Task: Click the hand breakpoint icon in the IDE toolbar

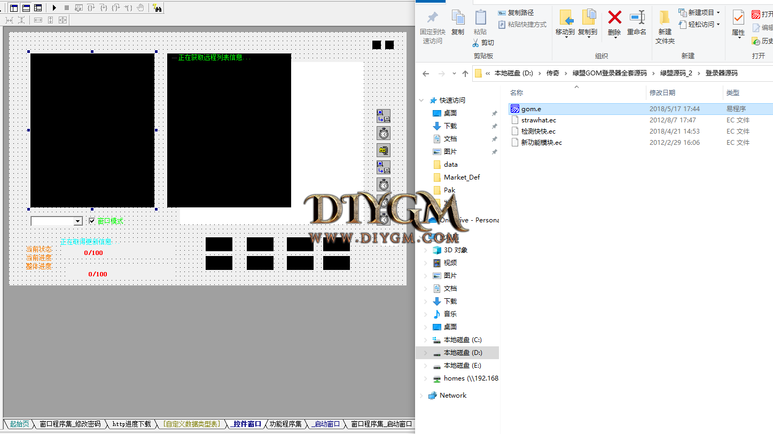Action: click(x=141, y=8)
